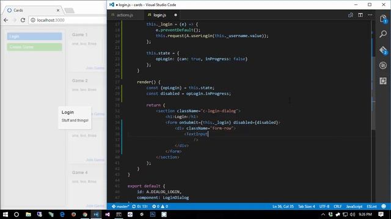Click the Game 2 title

(x=80, y=80)
